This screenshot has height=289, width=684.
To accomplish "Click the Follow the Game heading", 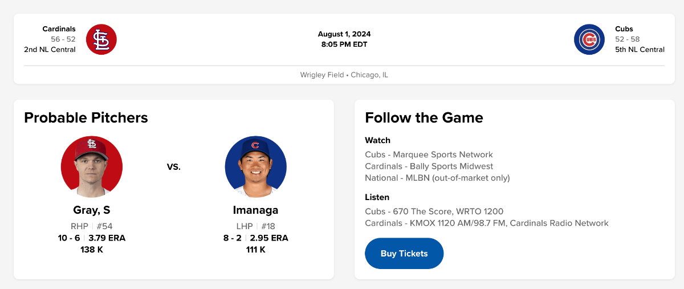I will point(424,118).
